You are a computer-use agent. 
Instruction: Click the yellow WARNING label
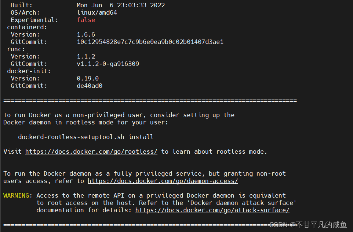point(18,195)
